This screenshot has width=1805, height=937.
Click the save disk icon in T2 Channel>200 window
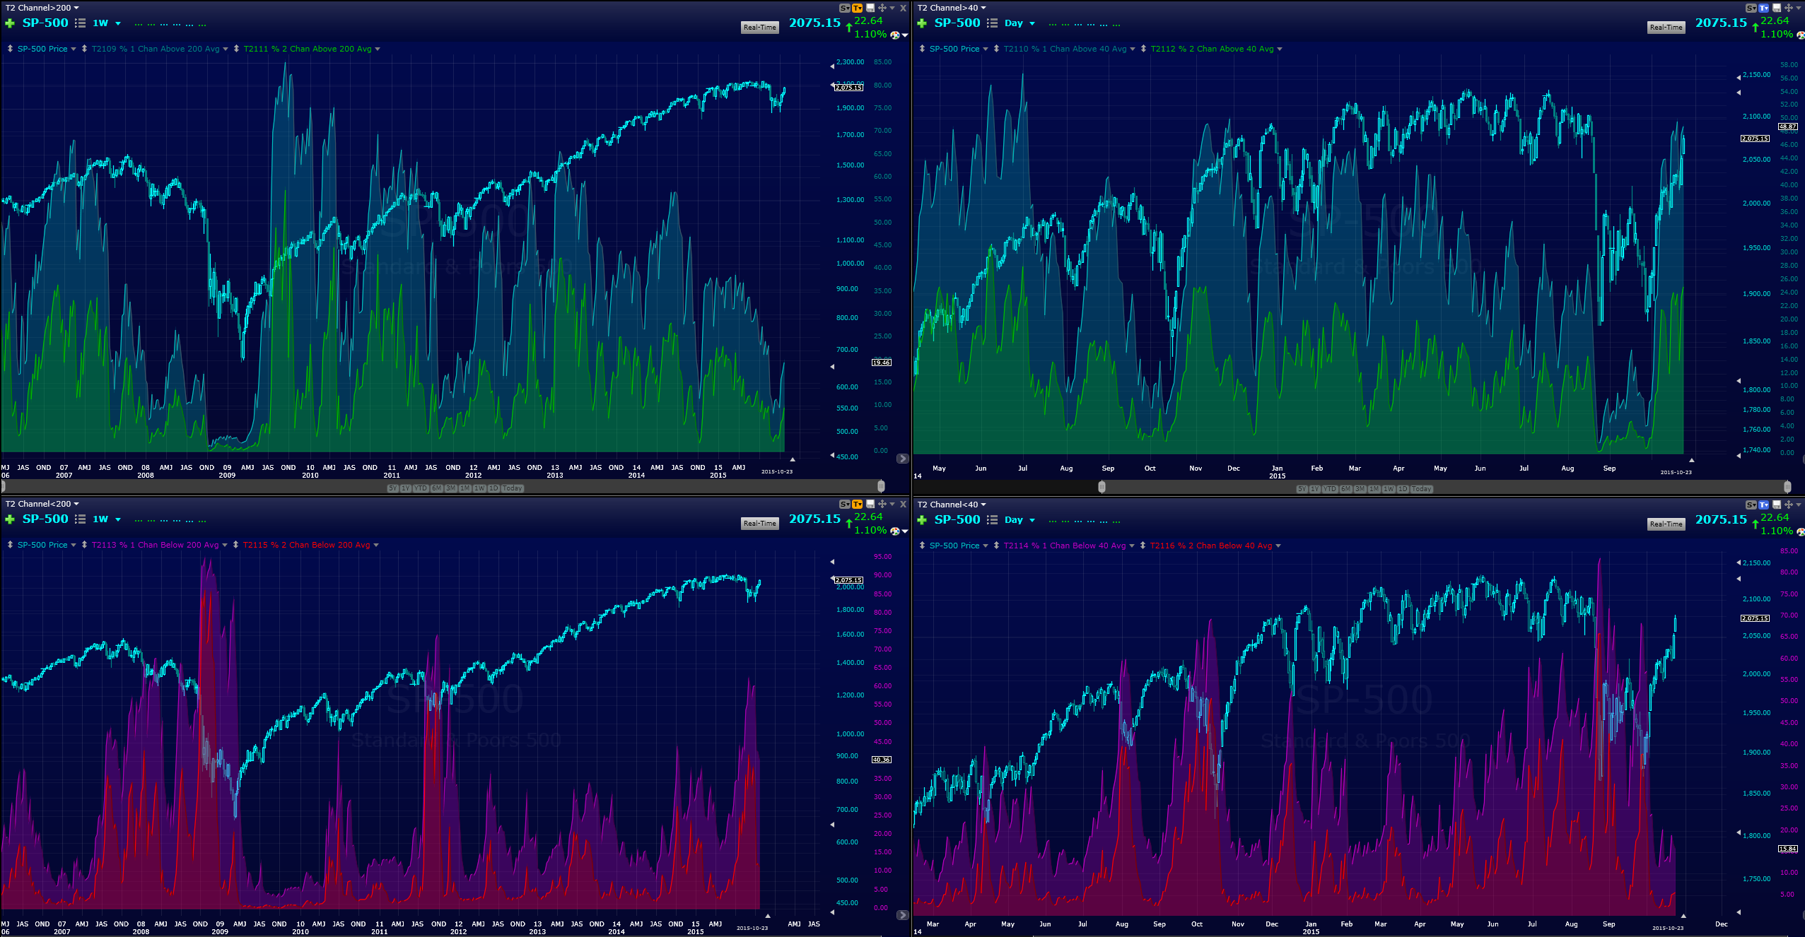[870, 8]
